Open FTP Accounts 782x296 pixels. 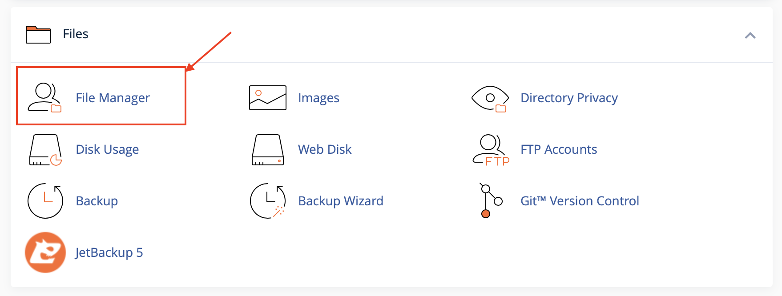pos(559,150)
